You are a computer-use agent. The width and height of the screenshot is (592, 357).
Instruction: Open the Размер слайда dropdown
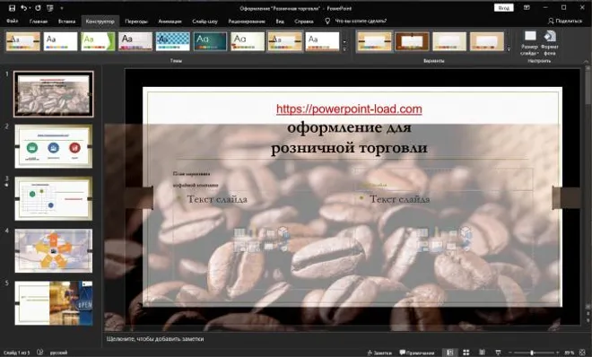coord(529,43)
